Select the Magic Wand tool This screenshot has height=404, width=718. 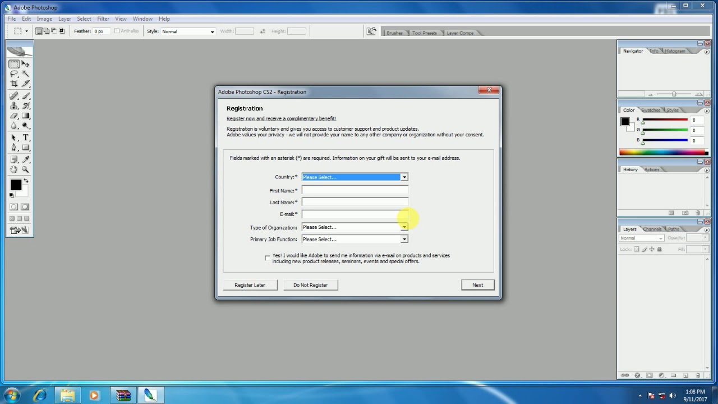pyautogui.click(x=25, y=74)
